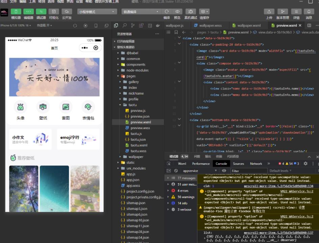Switch to the Network tab in debugger
Viewport: 319px width, 243px height.
click(x=256, y=163)
